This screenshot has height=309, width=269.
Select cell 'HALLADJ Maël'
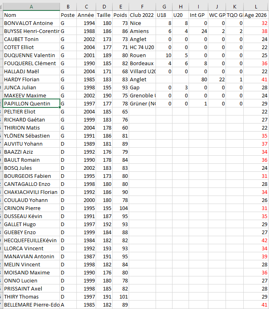point(31,71)
